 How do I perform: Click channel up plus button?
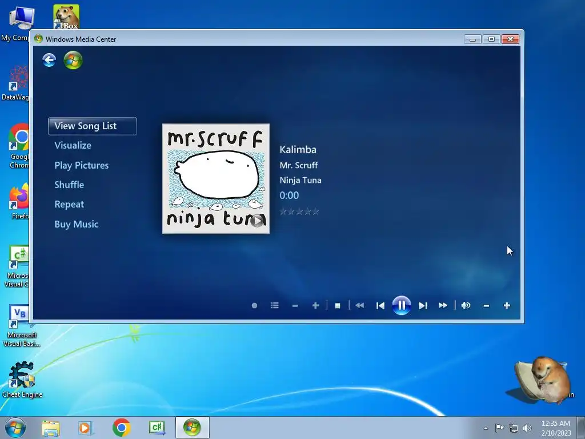pyautogui.click(x=315, y=306)
